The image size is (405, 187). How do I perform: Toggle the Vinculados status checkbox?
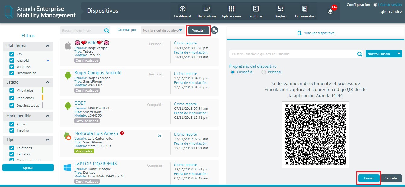pyautogui.click(x=12, y=90)
